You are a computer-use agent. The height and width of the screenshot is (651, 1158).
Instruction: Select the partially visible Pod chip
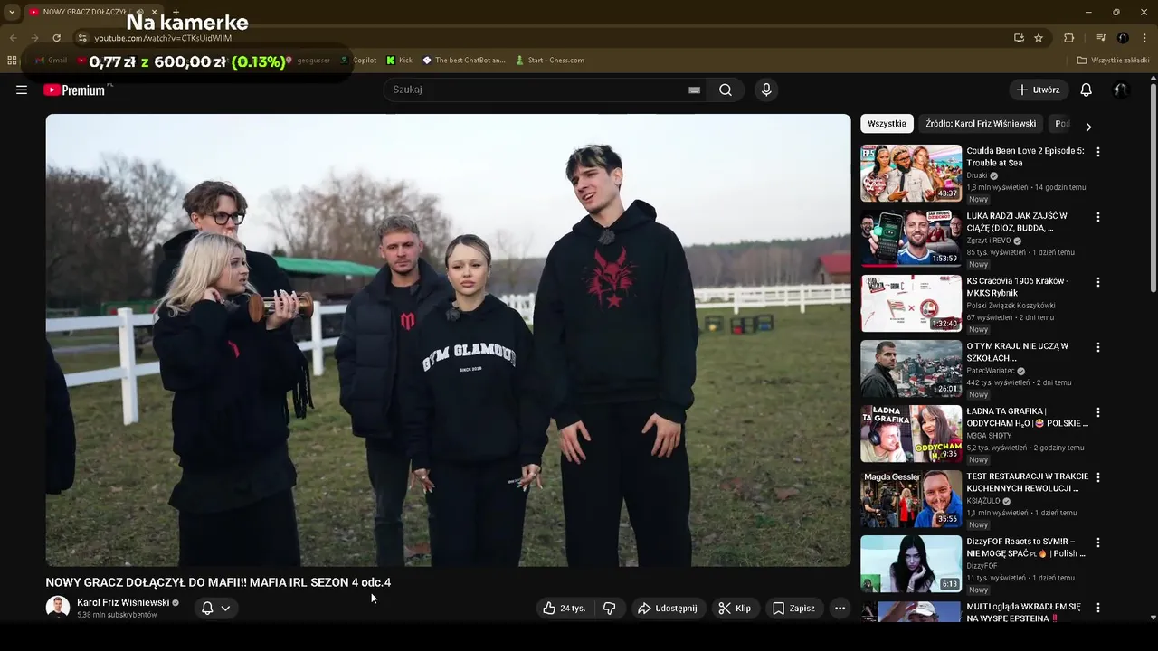(x=1062, y=124)
